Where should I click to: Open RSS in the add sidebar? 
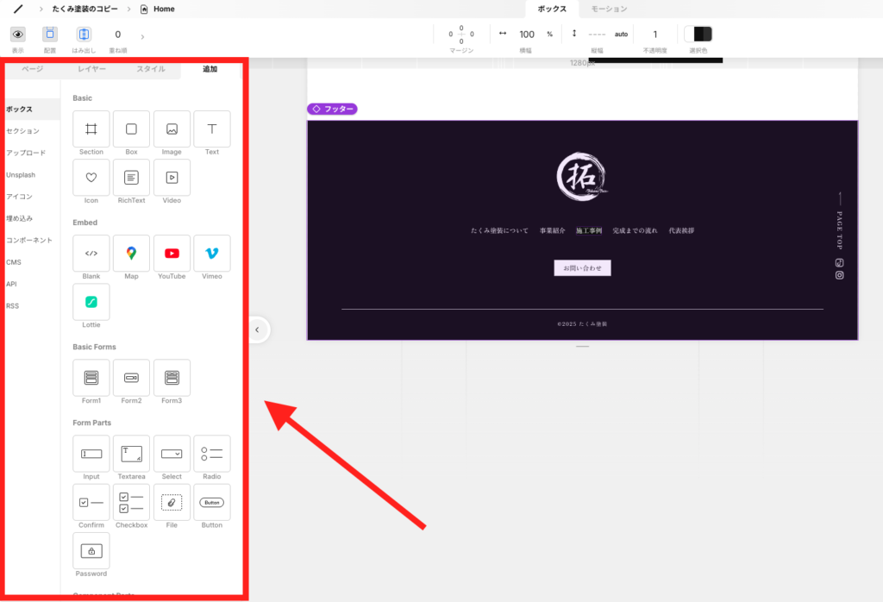coord(12,306)
